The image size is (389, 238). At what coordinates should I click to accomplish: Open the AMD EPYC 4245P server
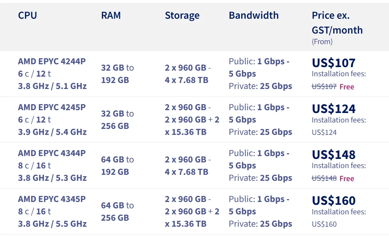(x=52, y=107)
